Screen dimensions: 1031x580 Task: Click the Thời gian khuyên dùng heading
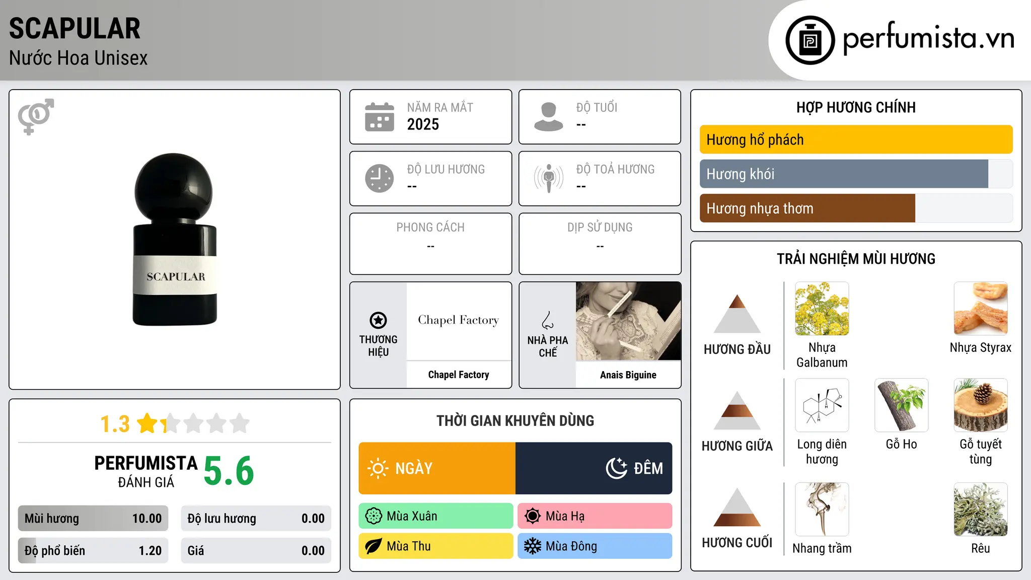pos(515,420)
